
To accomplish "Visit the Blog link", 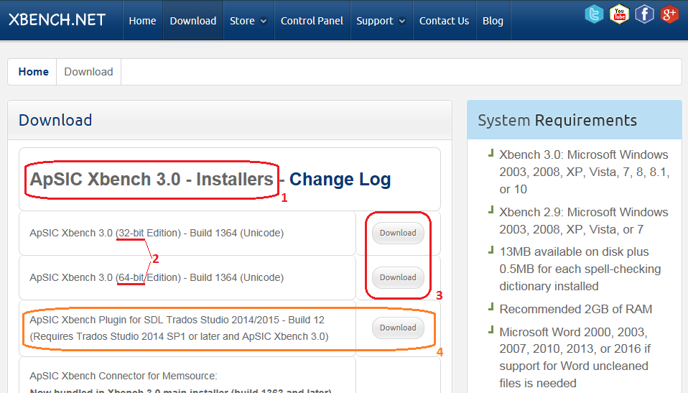I will pos(493,21).
